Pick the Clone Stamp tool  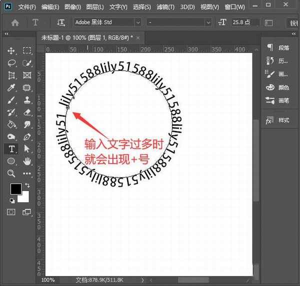(x=27, y=99)
